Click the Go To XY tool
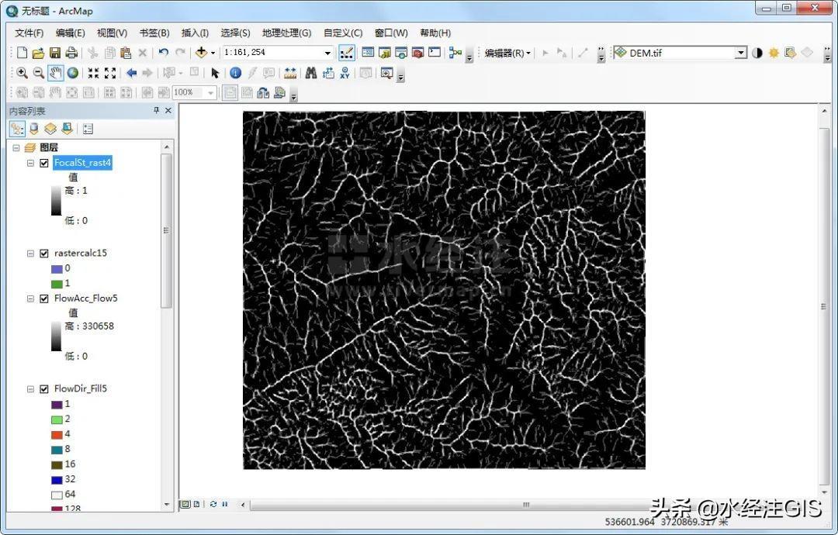The image size is (838, 535). [x=345, y=73]
